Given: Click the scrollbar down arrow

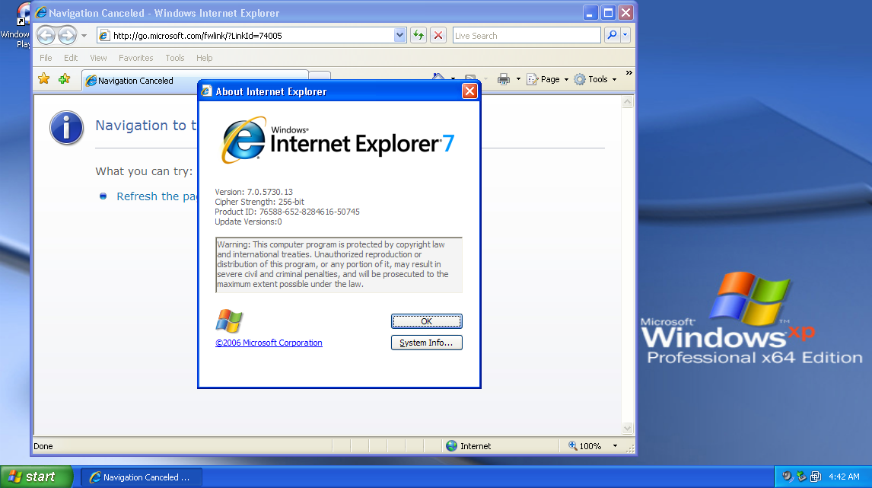Looking at the screenshot, I should tap(627, 428).
